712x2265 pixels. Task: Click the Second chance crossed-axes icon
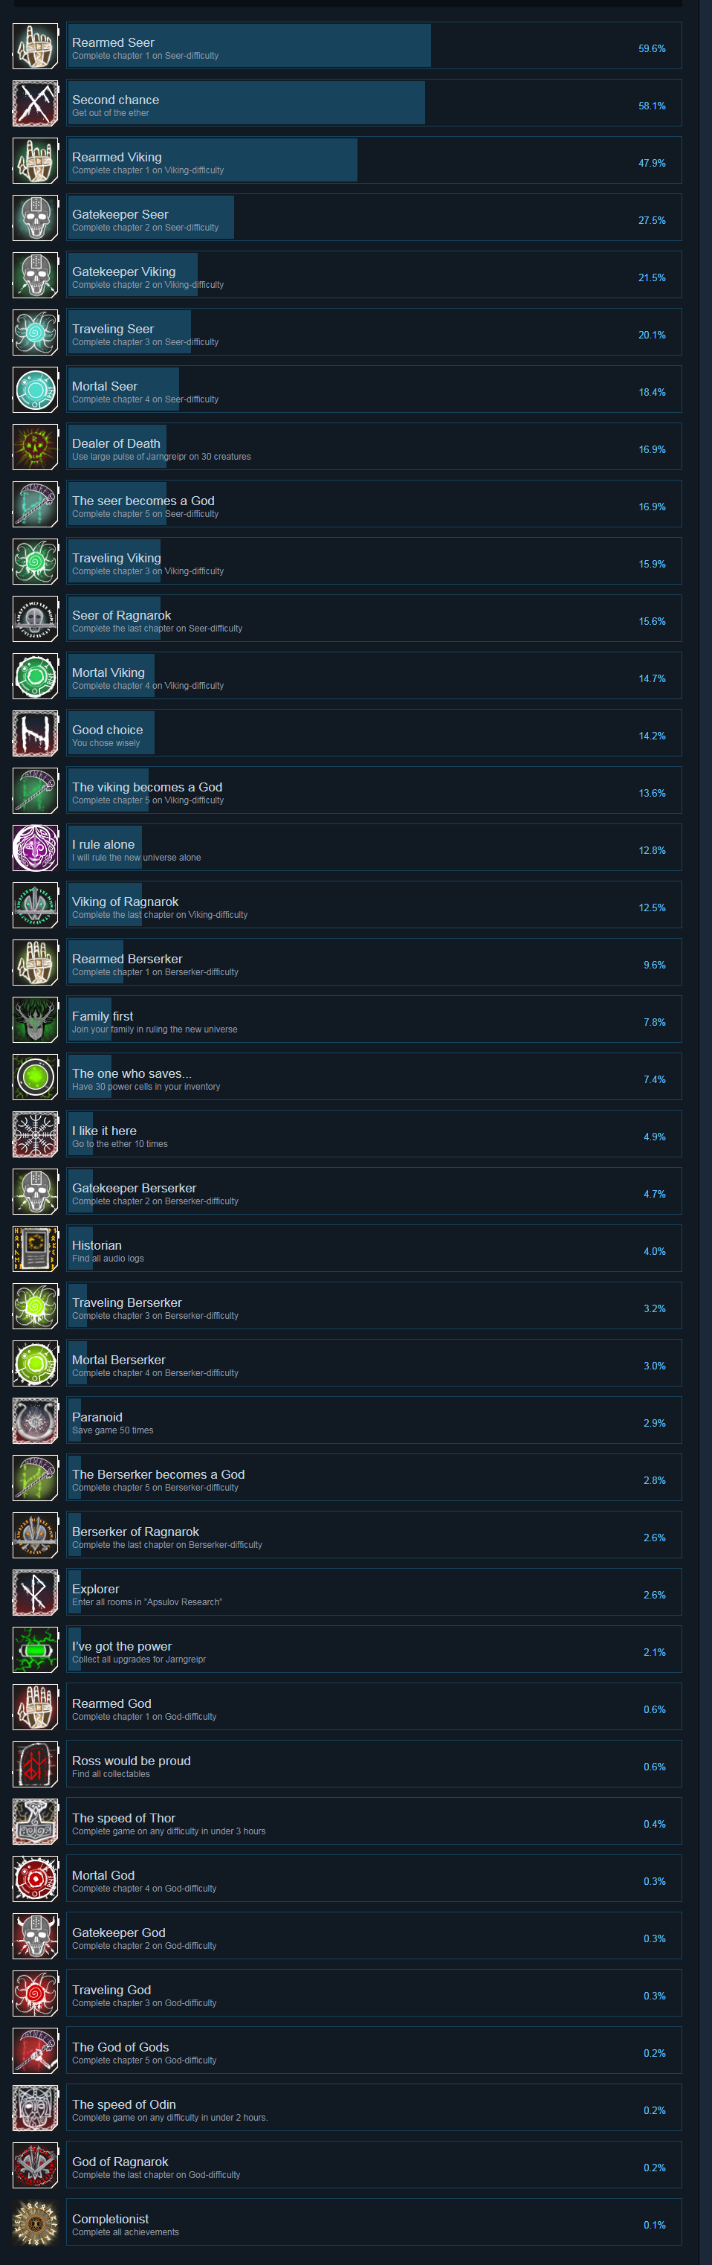click(x=35, y=103)
